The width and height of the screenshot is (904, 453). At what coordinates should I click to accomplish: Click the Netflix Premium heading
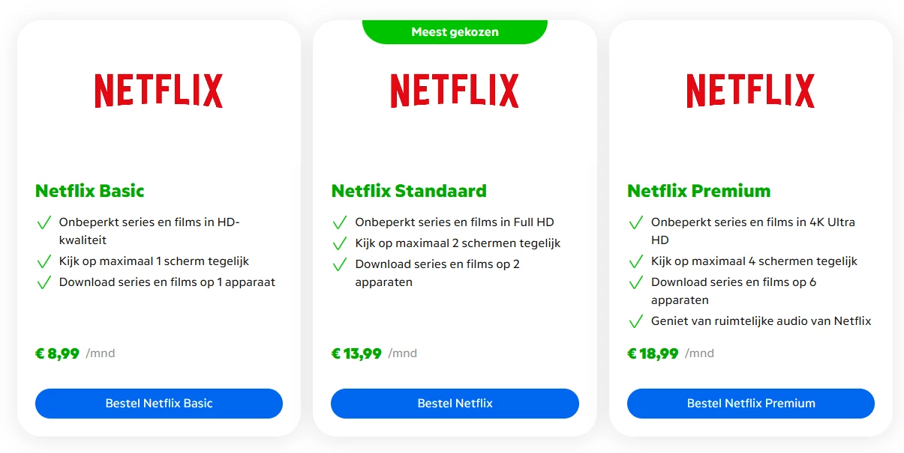[698, 191]
